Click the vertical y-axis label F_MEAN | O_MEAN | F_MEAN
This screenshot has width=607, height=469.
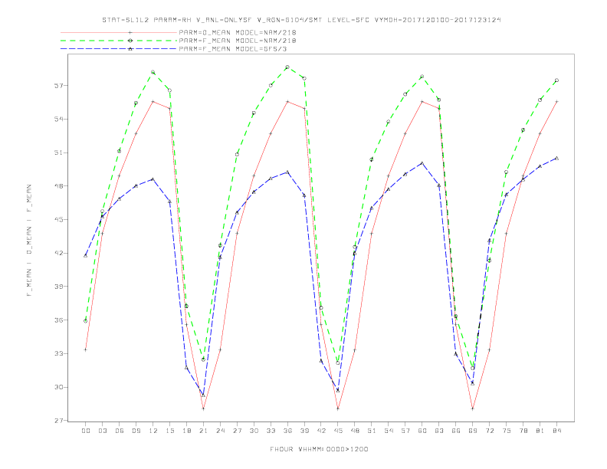click(x=29, y=241)
